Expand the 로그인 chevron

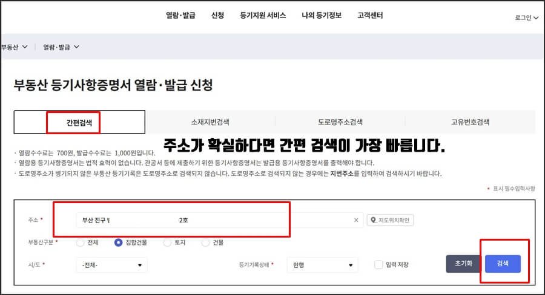click(x=536, y=18)
